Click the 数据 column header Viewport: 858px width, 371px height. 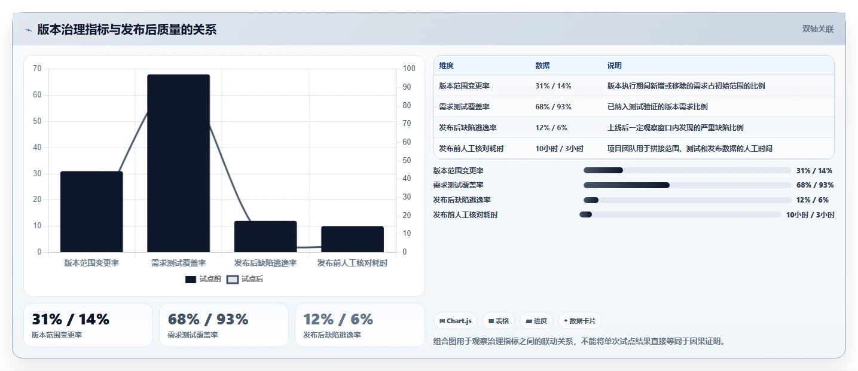click(542, 66)
